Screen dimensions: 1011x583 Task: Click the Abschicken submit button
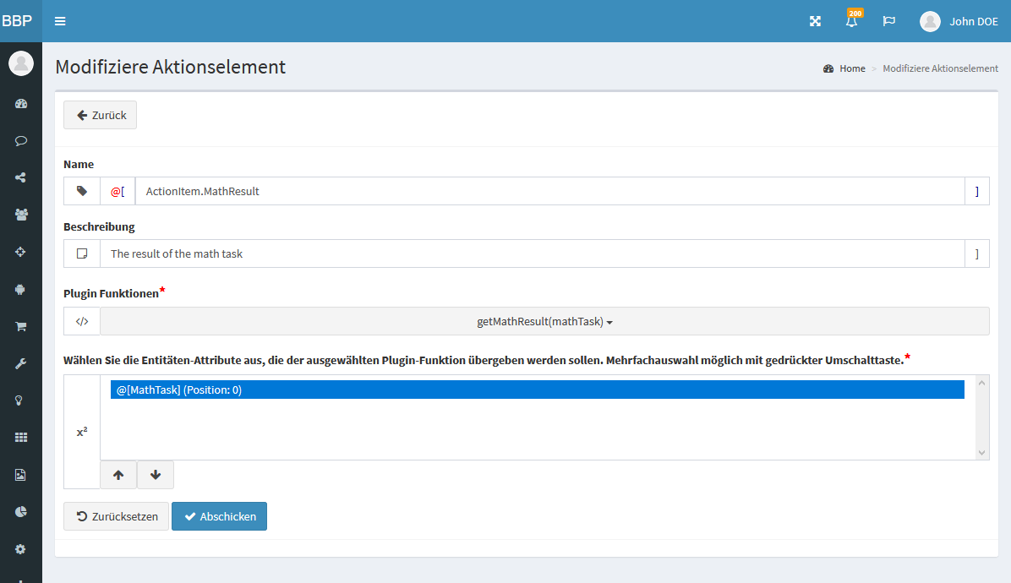[219, 516]
